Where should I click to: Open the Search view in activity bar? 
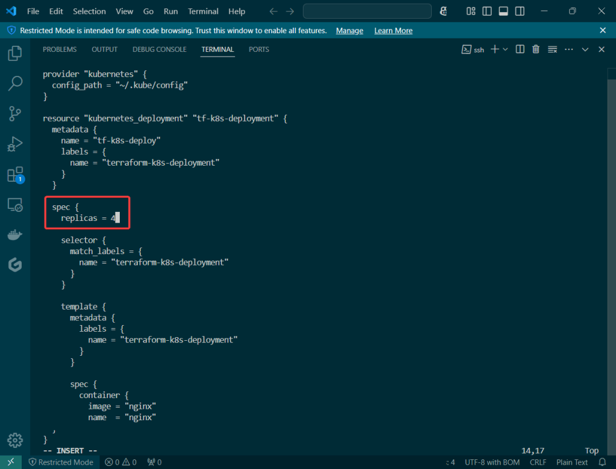coord(15,83)
